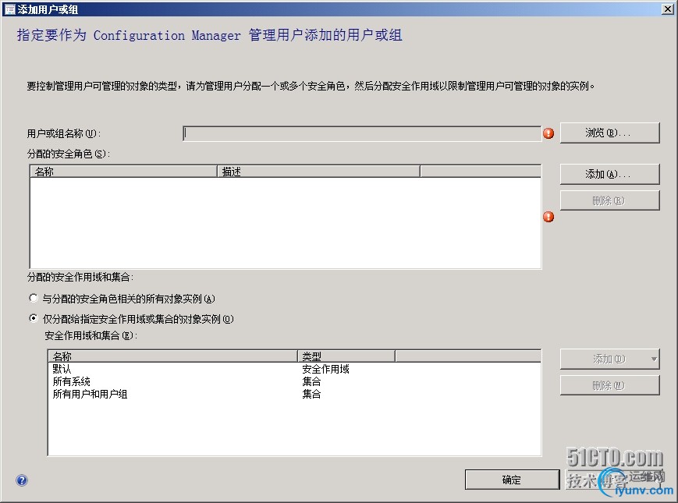678x503 pixels.
Task: Close the 添加用户或组 dialog
Action: point(668,9)
